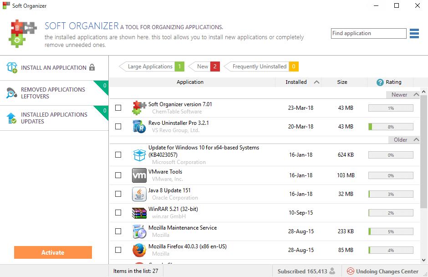Click Mozilla Maintenance Service 5% rating bar
Screen dimensions: 428x277
tap(391, 231)
